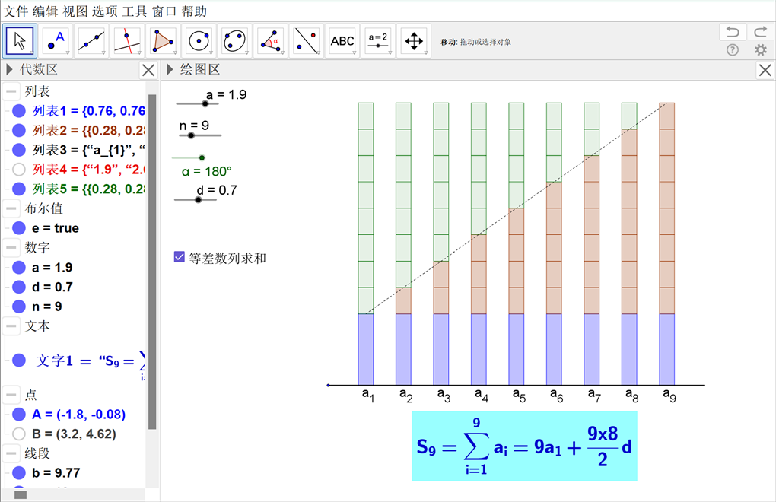The image size is (776, 502).
Task: Select the Point tool
Action: [56, 40]
